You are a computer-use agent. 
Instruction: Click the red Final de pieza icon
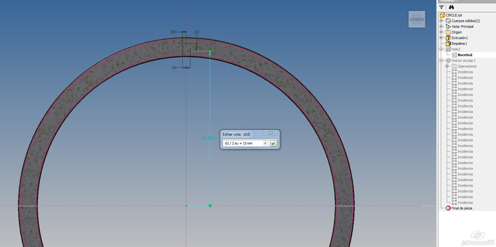pyautogui.click(x=448, y=208)
